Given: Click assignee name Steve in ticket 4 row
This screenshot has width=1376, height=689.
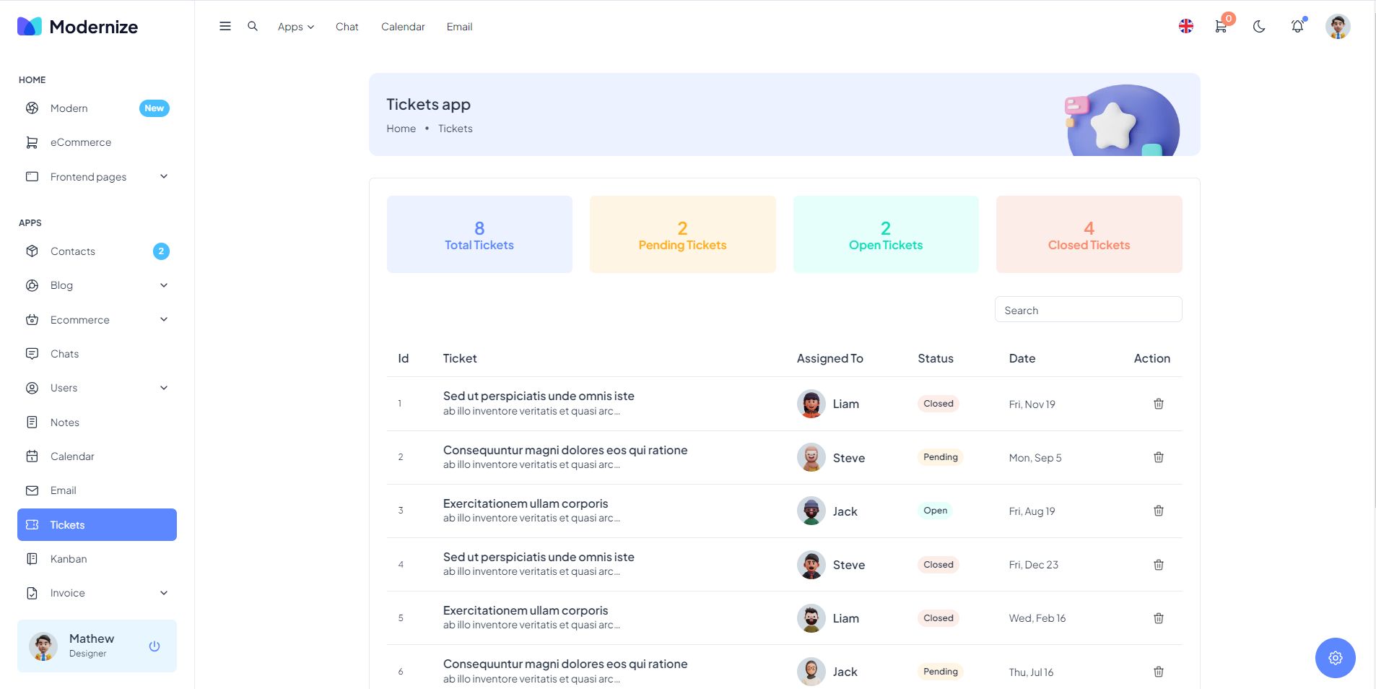Looking at the screenshot, I should pyautogui.click(x=849, y=565).
